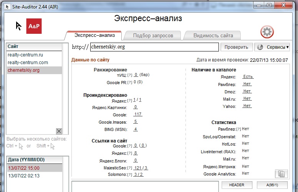Screen dimensions: 298x192
Task: Open the Рамблер catalog Нет link
Action: [x=247, y=84]
